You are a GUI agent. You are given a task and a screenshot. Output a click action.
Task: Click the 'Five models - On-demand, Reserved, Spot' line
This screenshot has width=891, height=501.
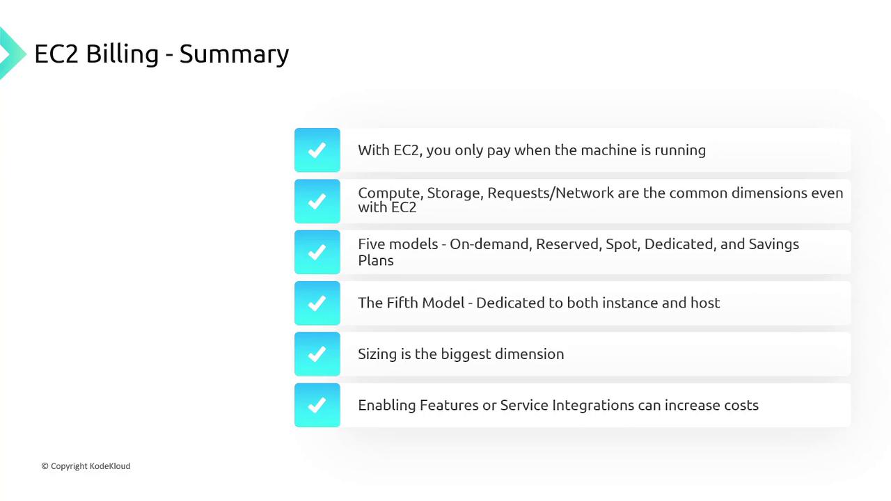[x=578, y=244]
